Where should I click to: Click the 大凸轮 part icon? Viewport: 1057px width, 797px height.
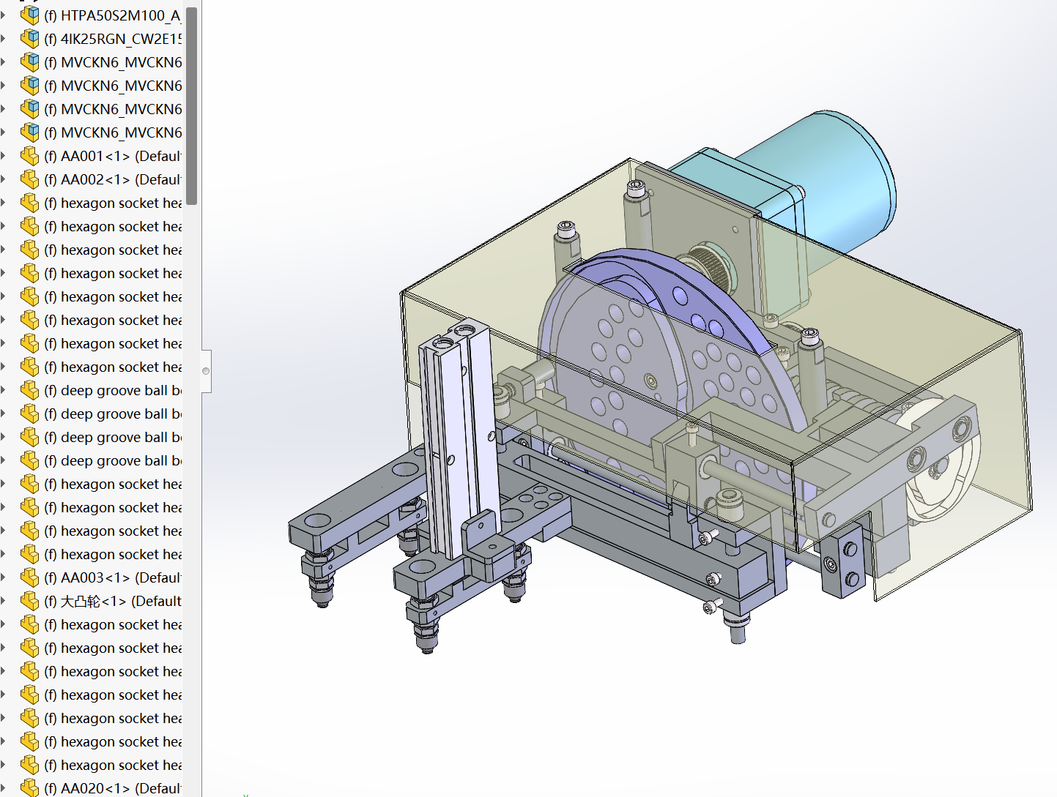(30, 601)
